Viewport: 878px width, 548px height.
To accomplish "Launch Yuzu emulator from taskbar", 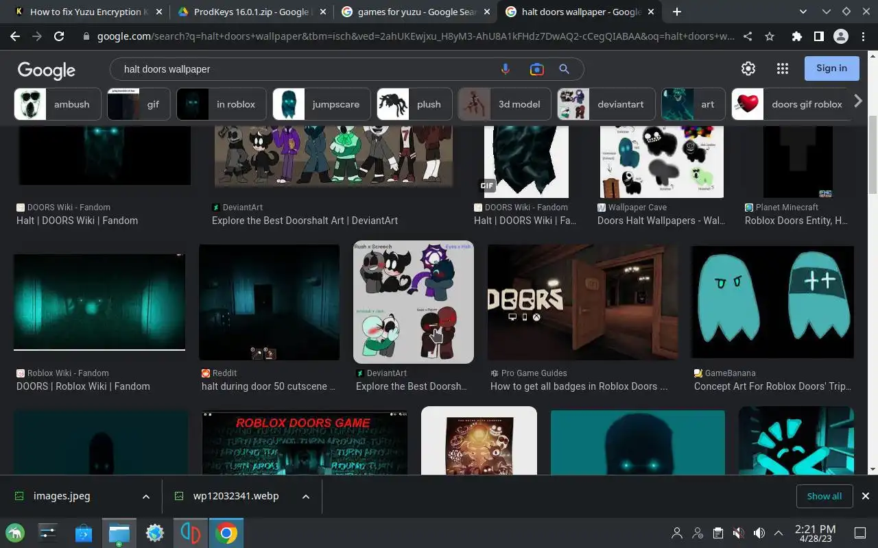I will coord(190,533).
